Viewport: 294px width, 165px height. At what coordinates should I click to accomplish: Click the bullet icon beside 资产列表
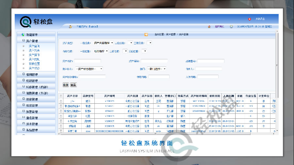[x=24, y=50]
